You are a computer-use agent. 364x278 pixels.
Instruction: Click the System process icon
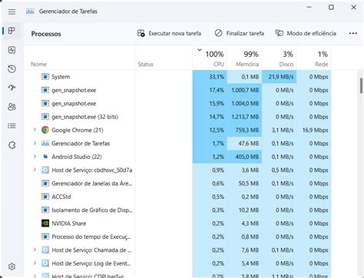click(45, 77)
